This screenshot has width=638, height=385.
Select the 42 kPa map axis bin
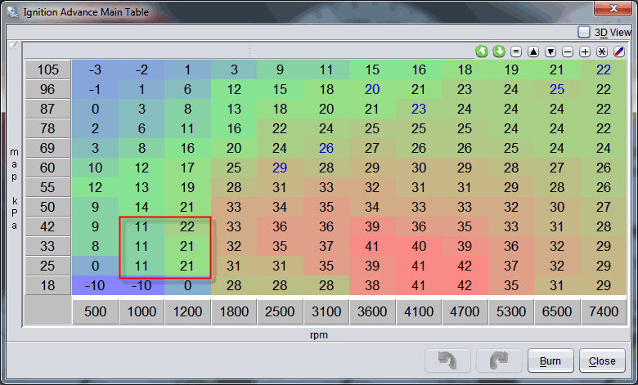click(x=48, y=226)
